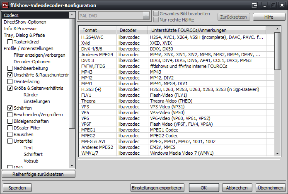
Task: Click the Zurücksetzen button
Action: [x=234, y=17]
